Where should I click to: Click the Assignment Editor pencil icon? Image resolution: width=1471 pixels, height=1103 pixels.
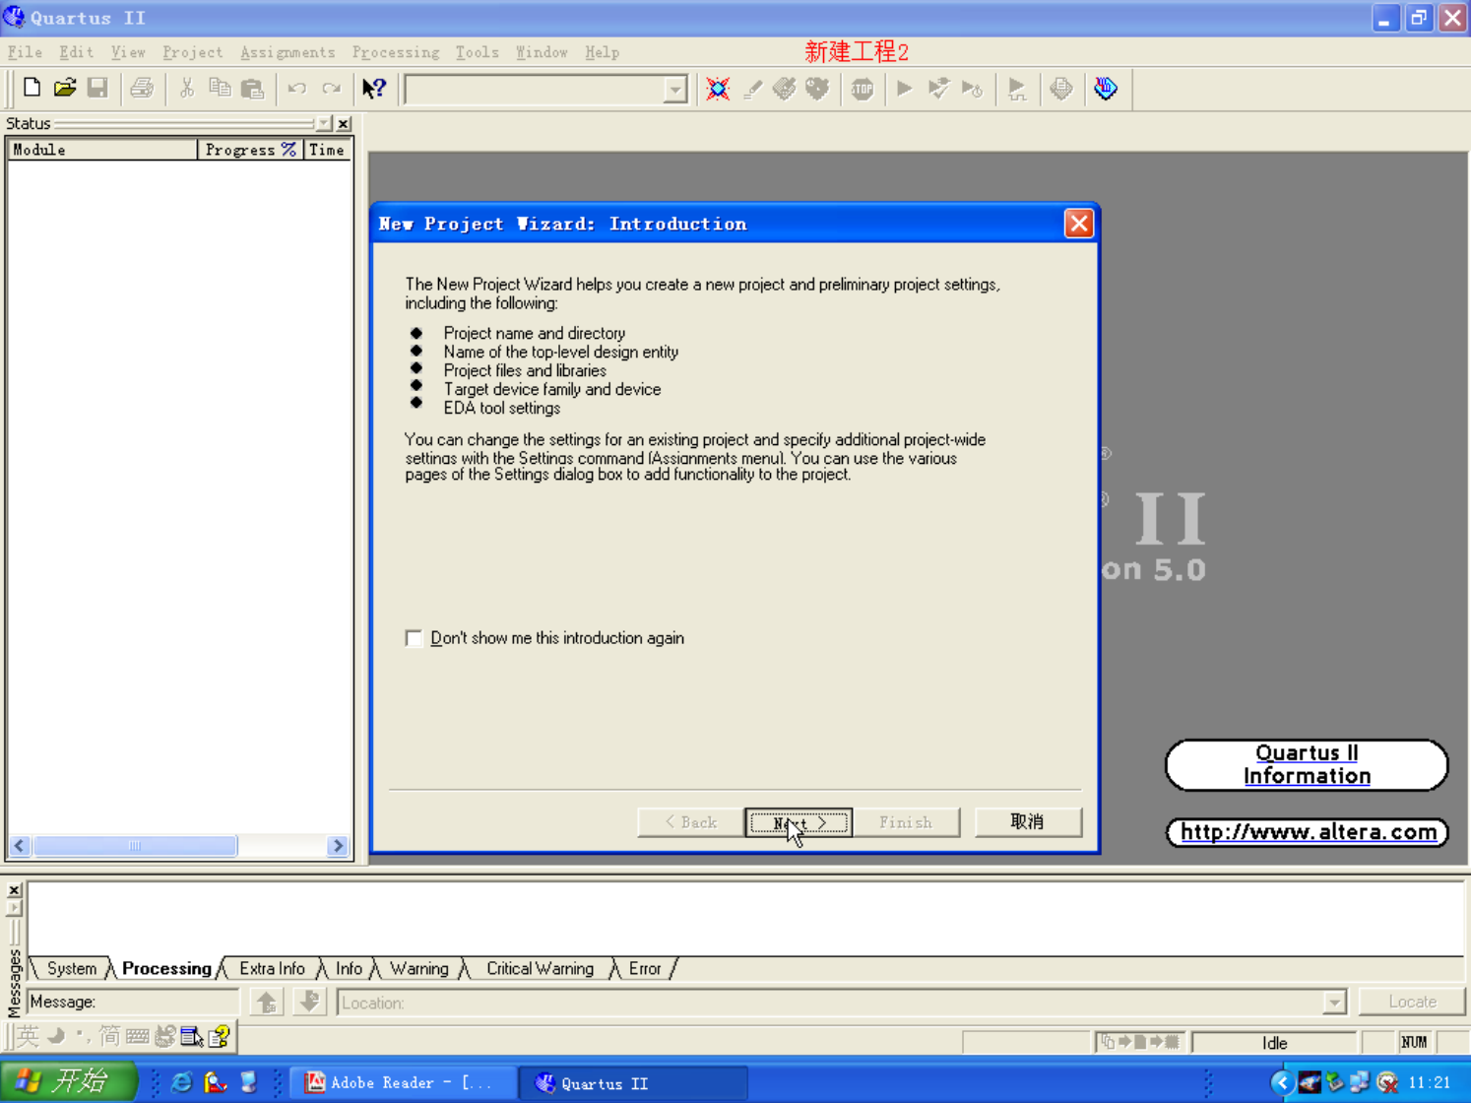pos(752,89)
